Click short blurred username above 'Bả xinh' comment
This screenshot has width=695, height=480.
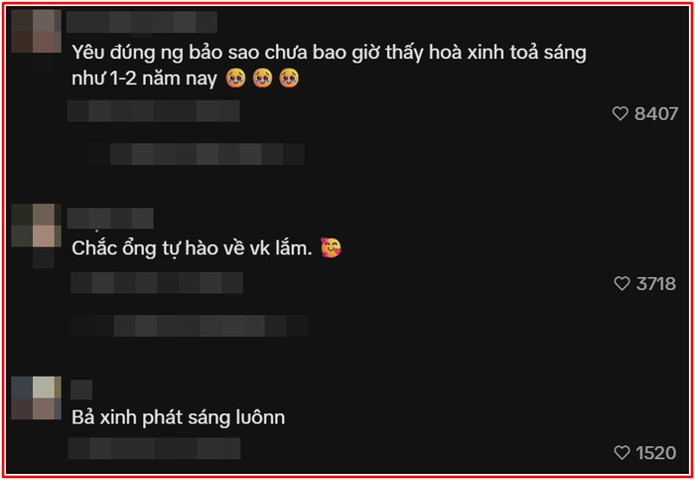[81, 390]
